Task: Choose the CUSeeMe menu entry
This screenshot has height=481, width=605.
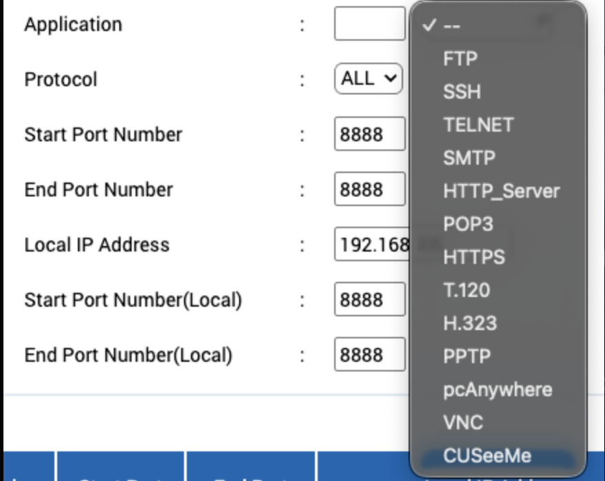Action: click(487, 456)
